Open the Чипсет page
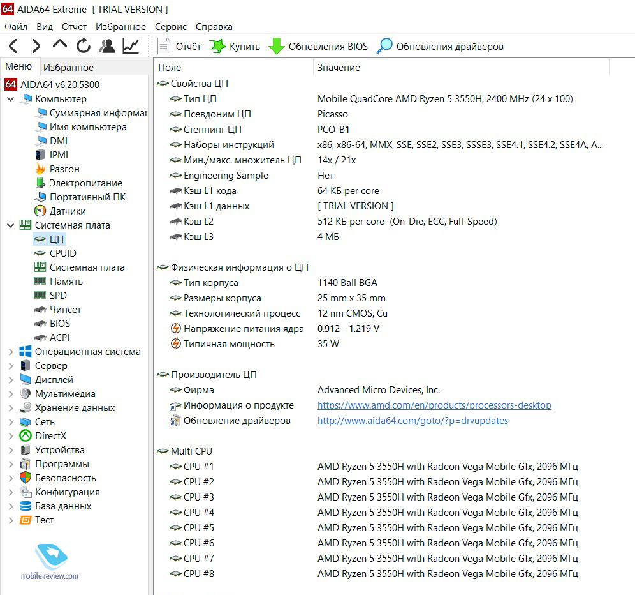Image resolution: width=635 pixels, height=595 pixels. point(57,310)
